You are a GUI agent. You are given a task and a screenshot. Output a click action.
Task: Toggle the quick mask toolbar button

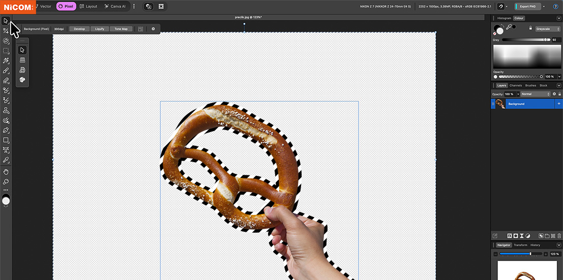pos(149,7)
